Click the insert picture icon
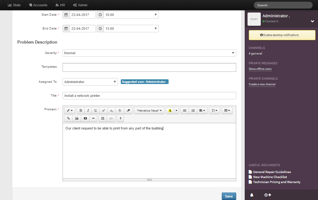 click(x=76, y=118)
